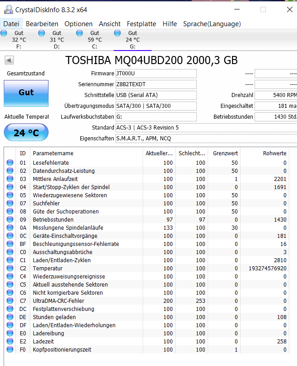Click the CrystalDiskInfo app icon in title bar
297x366 pixels.
click(x=9, y=9)
